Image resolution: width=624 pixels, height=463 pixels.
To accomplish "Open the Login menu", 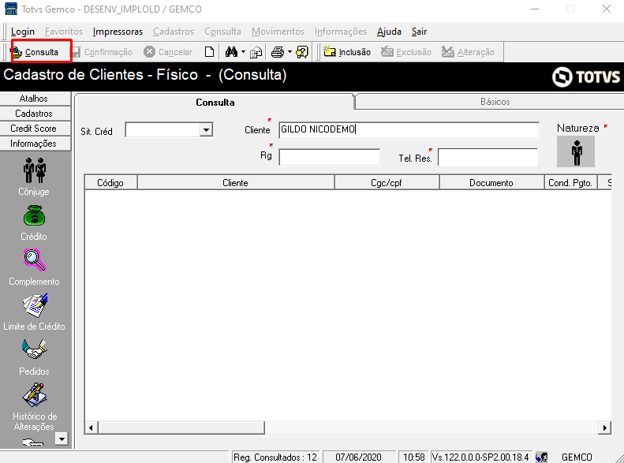I will tap(23, 32).
